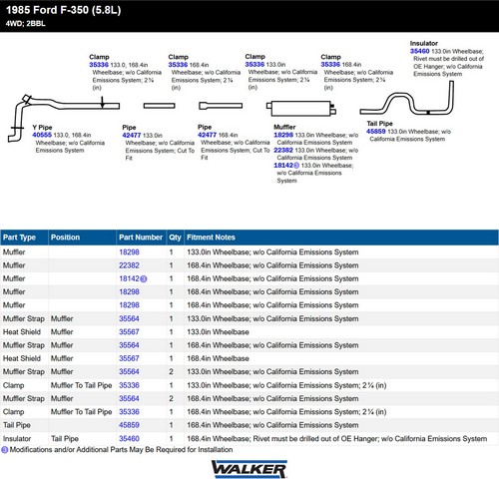Image resolution: width=499 pixels, height=479 pixels.
Task: Click 'Muffler To Tail Pipe' in 133.0in Clamp row
Action: coord(81,385)
